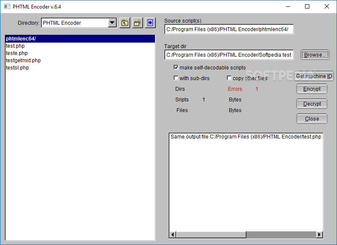Enable with sub-dirs checkbox
The width and height of the screenshot is (337, 245).
(176, 78)
